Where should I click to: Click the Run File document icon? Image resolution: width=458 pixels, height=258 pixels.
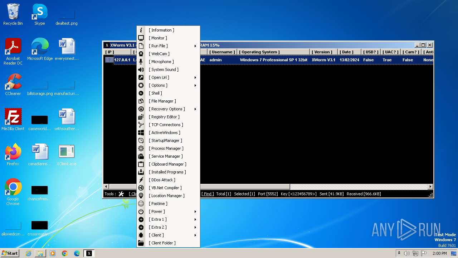pyautogui.click(x=141, y=46)
